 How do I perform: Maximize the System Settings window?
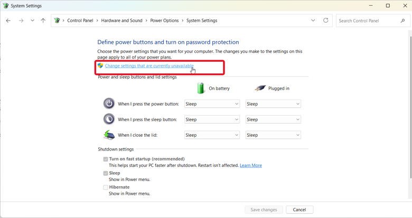click(x=388, y=5)
